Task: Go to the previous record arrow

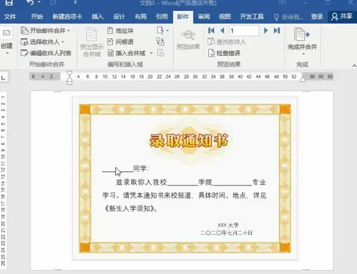Action: pos(222,30)
